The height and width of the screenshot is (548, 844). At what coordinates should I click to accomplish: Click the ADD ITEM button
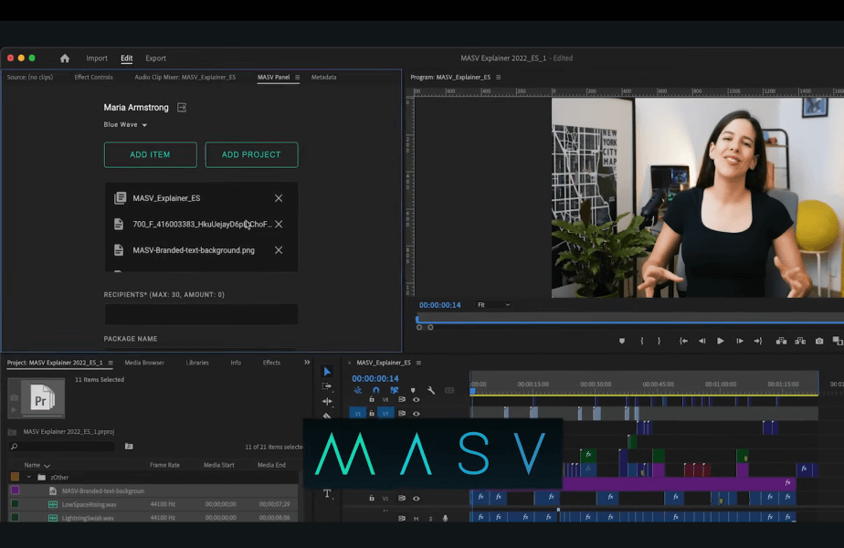[150, 154]
